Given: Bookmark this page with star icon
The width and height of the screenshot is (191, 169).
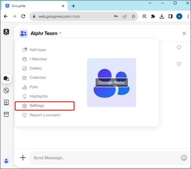Looking at the screenshot, I should [x=133, y=16].
